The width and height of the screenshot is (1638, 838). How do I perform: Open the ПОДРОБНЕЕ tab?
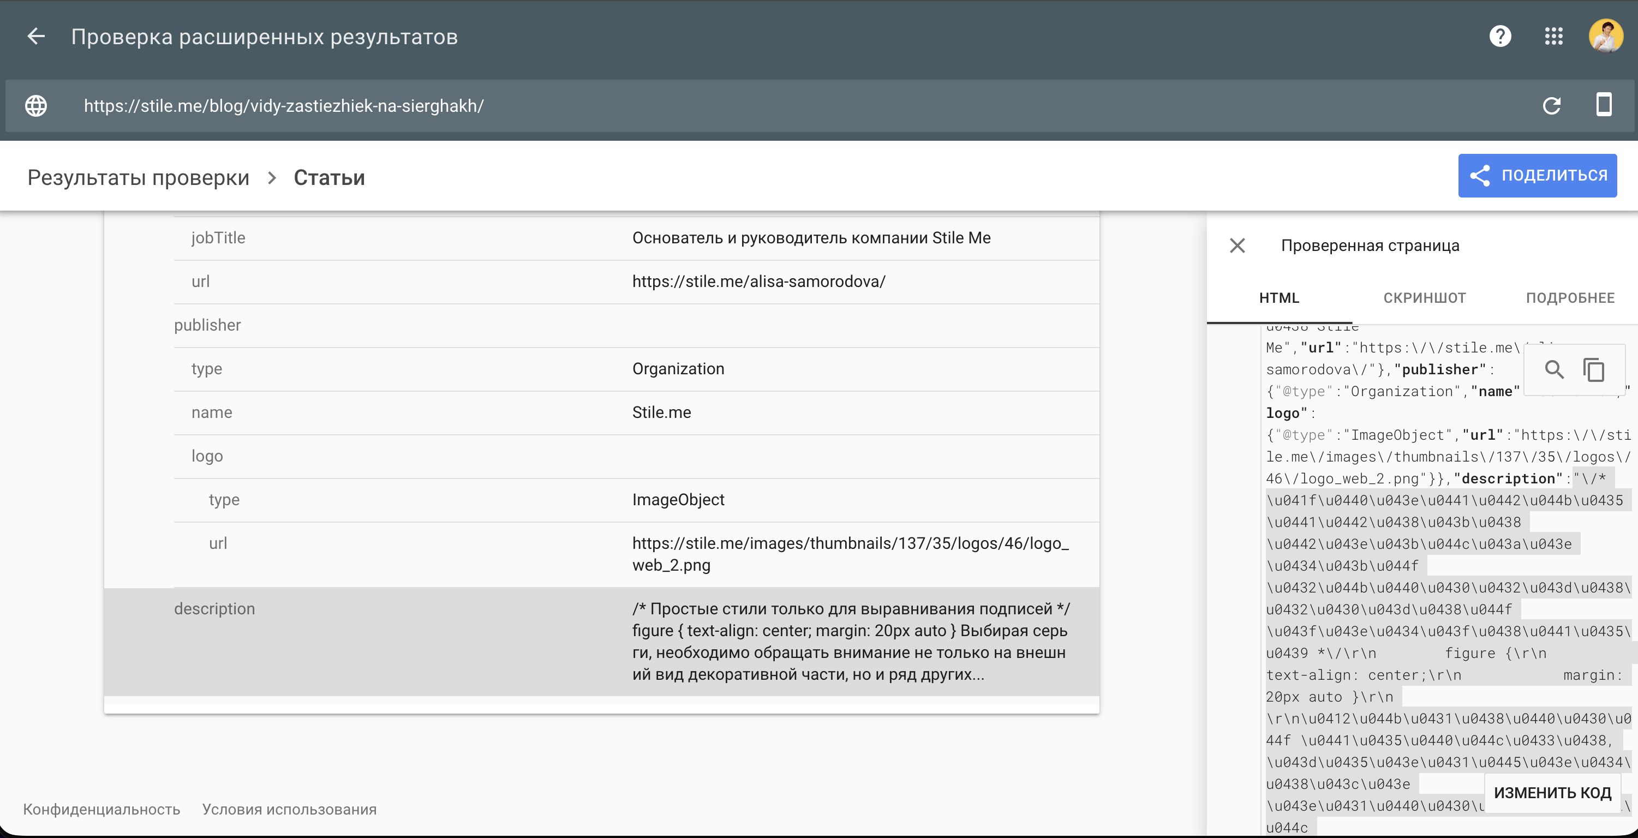[1570, 297]
